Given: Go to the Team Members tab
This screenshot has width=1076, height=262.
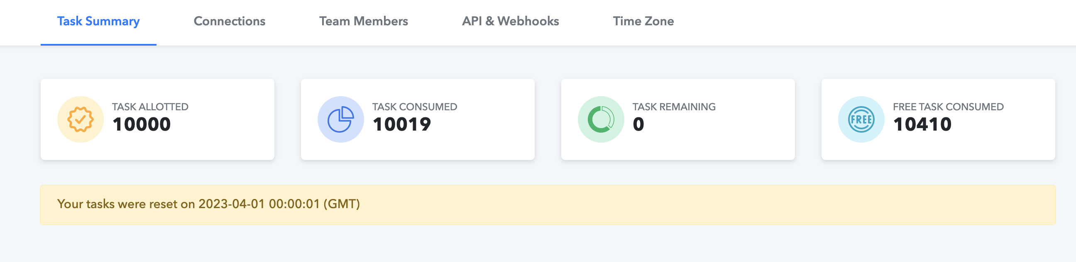Looking at the screenshot, I should click(x=363, y=21).
